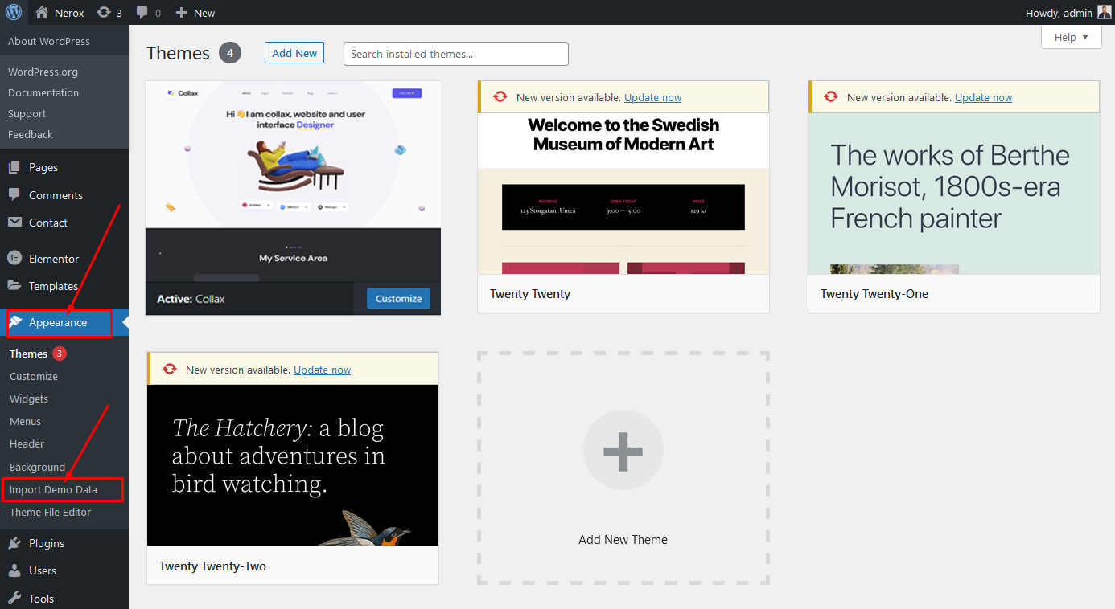The image size is (1115, 609).
Task: Click the Customize button on Collax theme
Action: (x=398, y=298)
